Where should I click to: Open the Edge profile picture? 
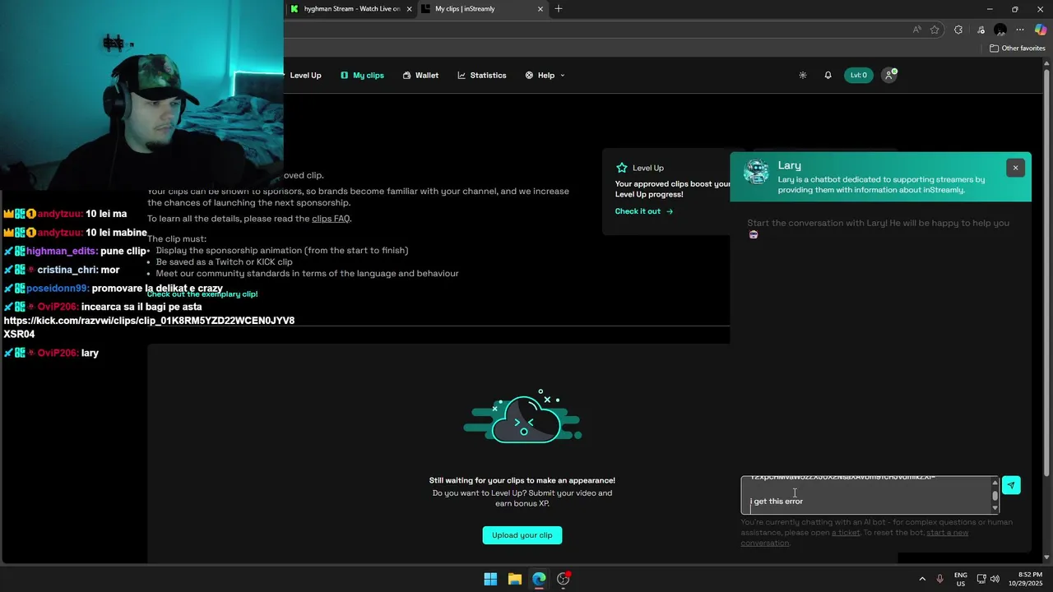coord(1000,30)
